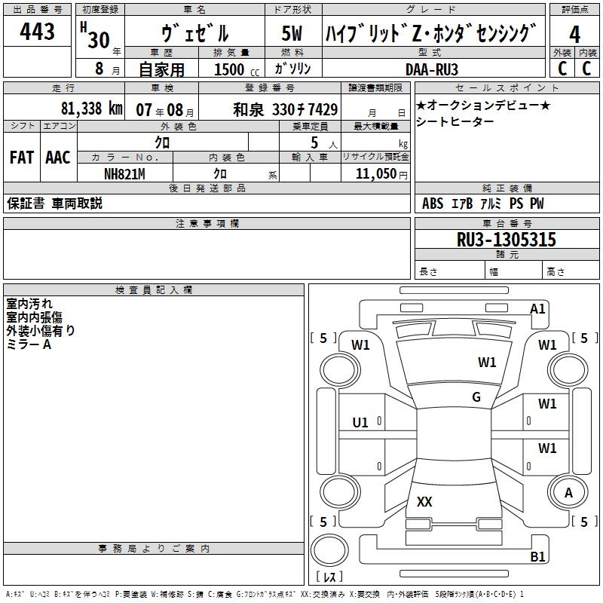Click the inspector note ミラーA

[x=29, y=344]
